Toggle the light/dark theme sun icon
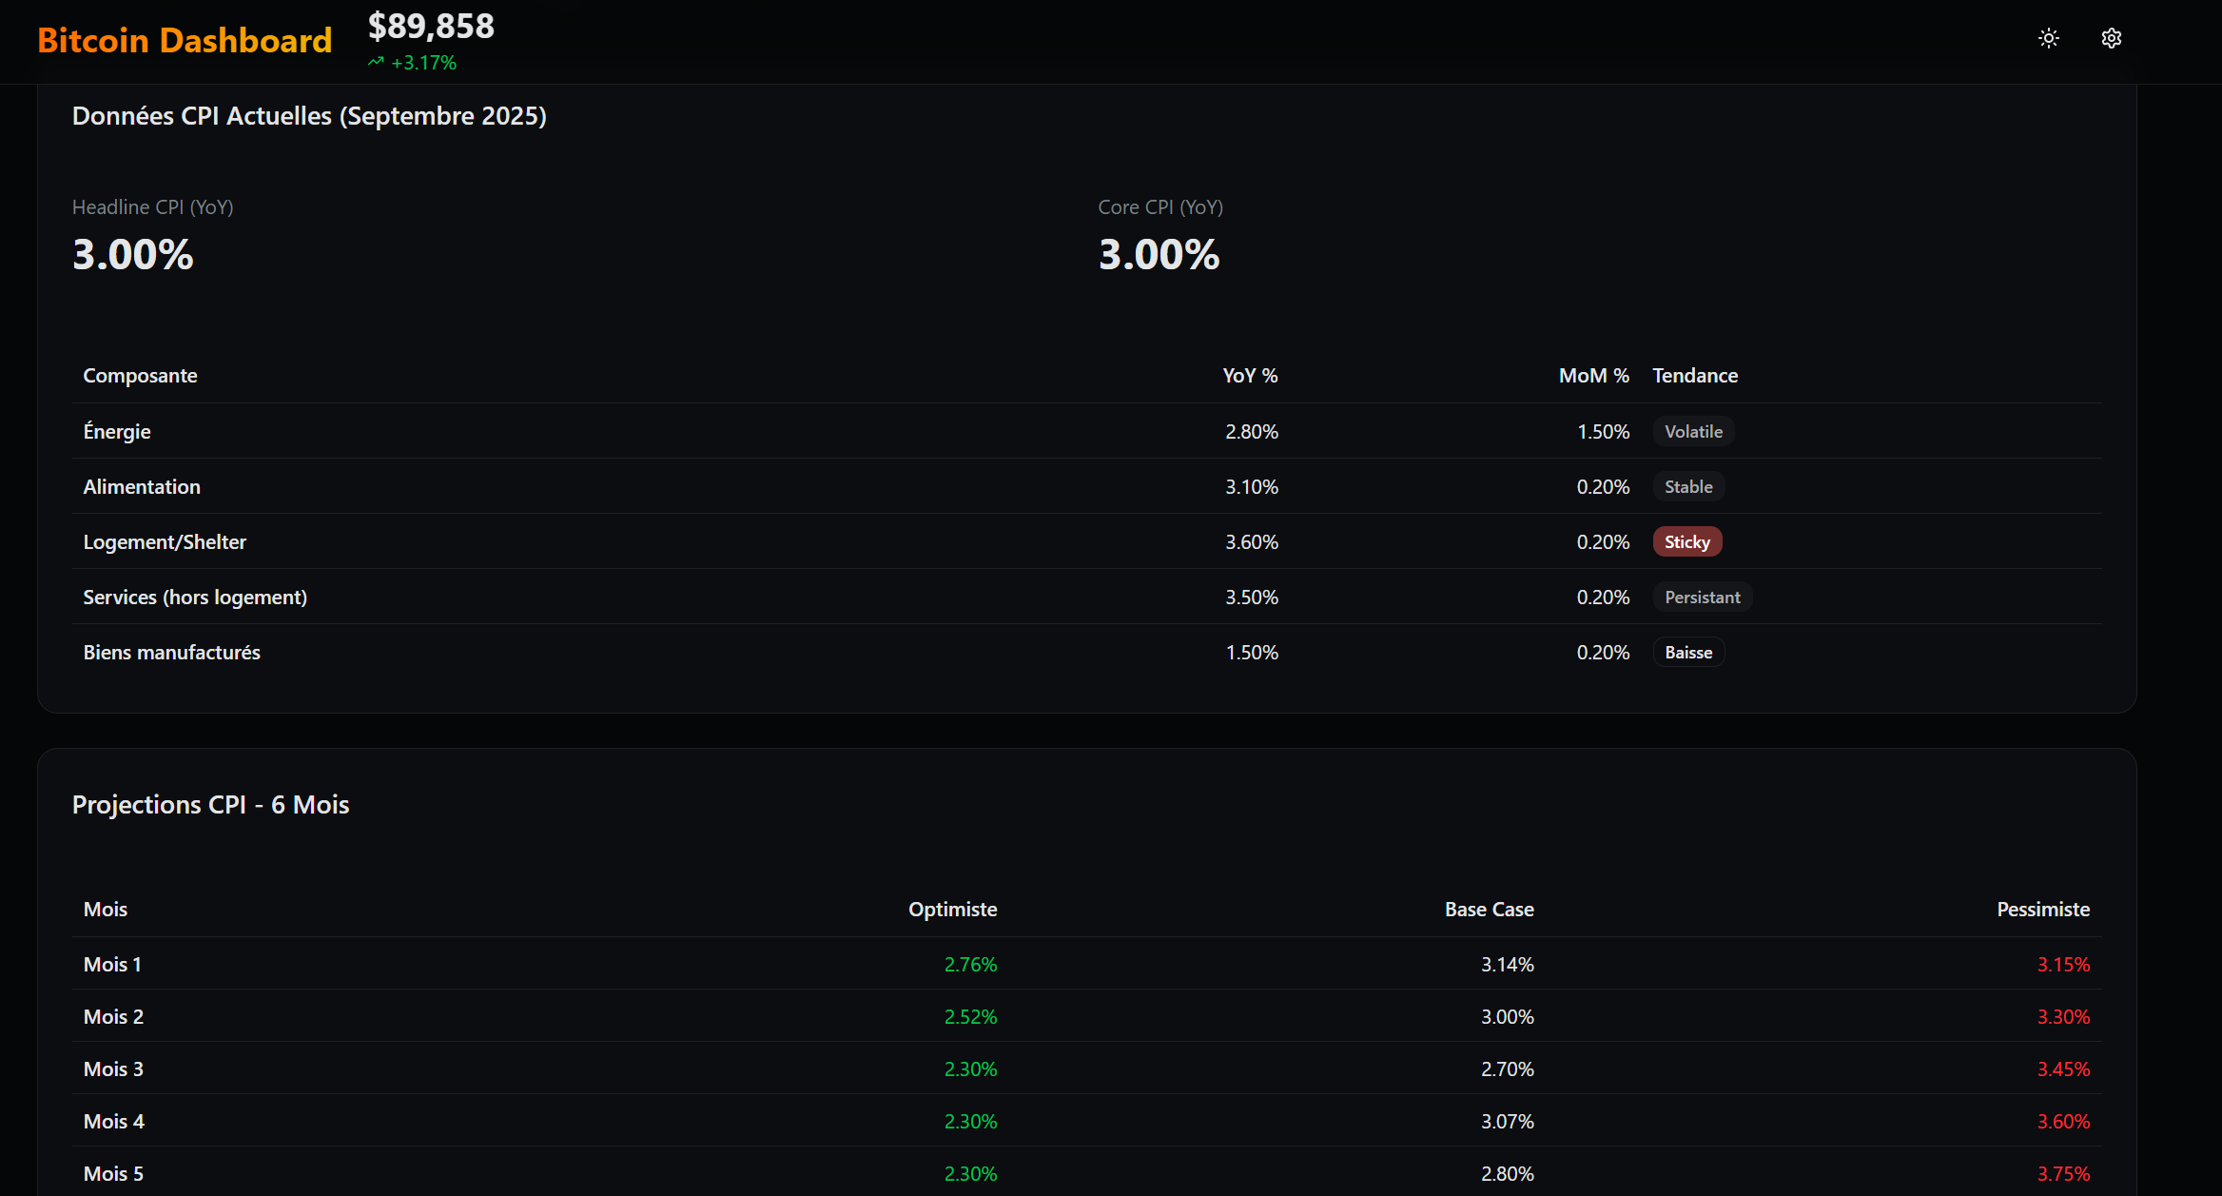Viewport: 2222px width, 1196px height. click(2049, 38)
